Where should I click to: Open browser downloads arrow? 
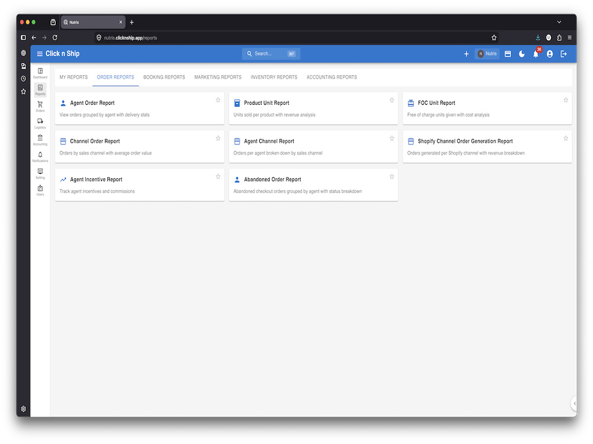pos(538,37)
